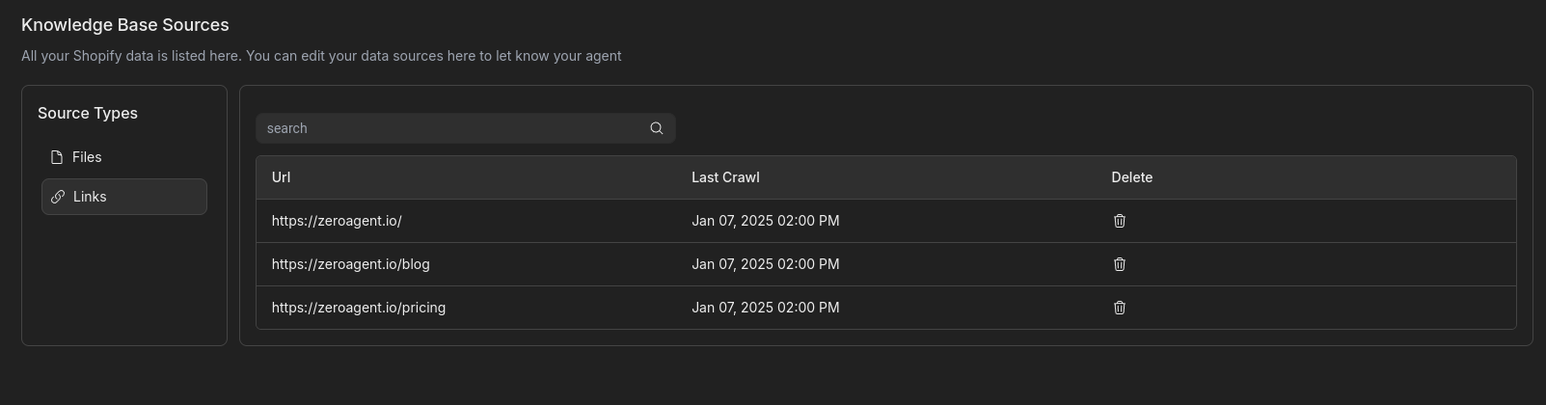Click the Url column header
This screenshot has width=1546, height=405.
pos(282,177)
